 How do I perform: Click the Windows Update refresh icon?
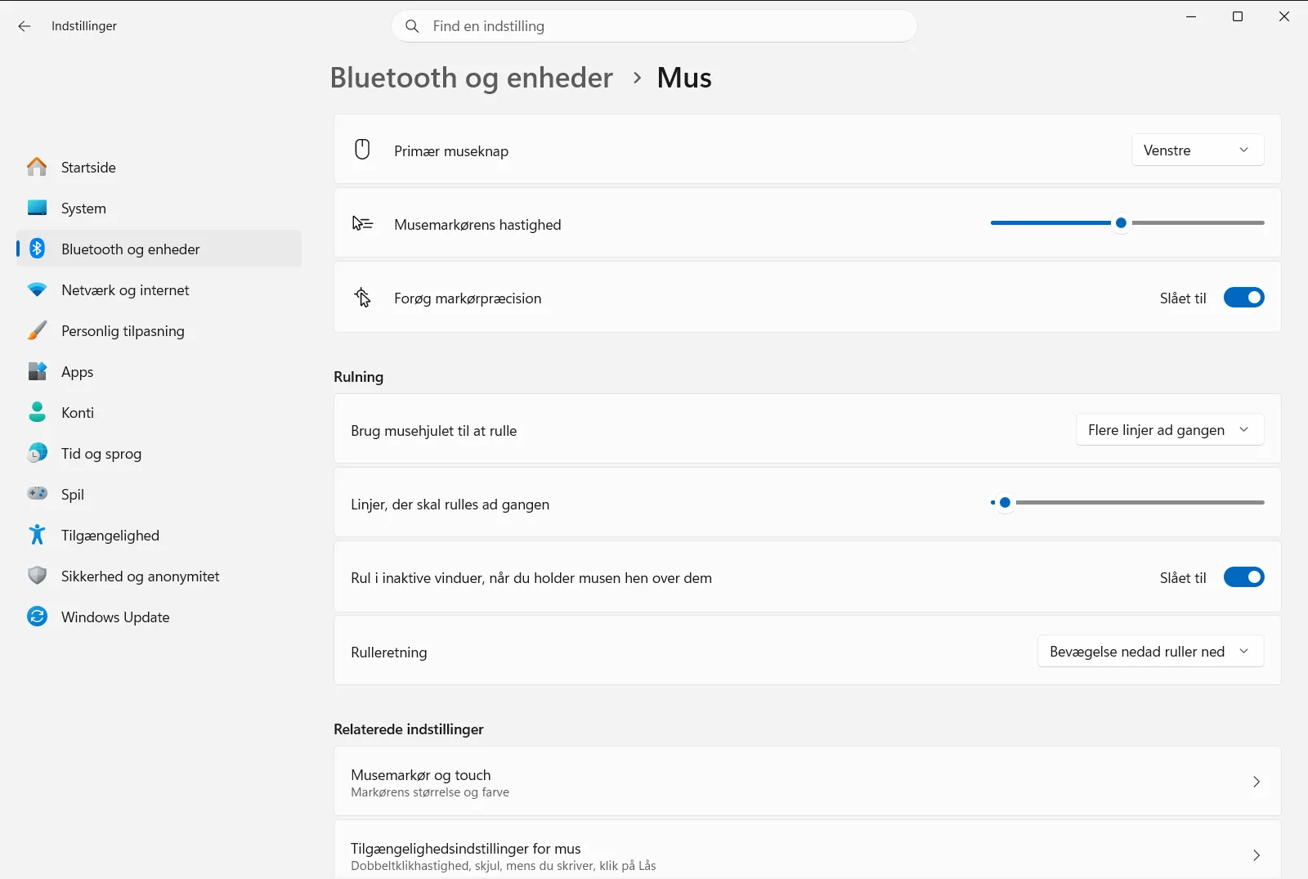coord(37,617)
